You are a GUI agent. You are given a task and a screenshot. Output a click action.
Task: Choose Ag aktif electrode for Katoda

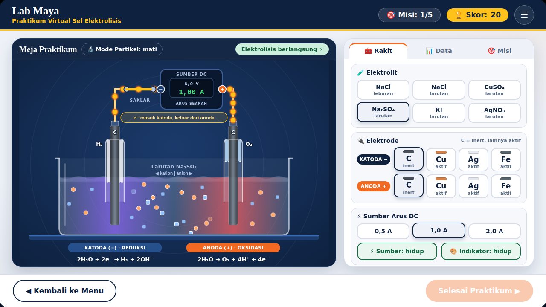473,159
